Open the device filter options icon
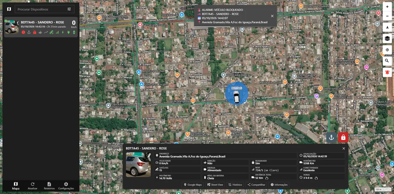Screen dimensions: 394x194 pos(69,9)
